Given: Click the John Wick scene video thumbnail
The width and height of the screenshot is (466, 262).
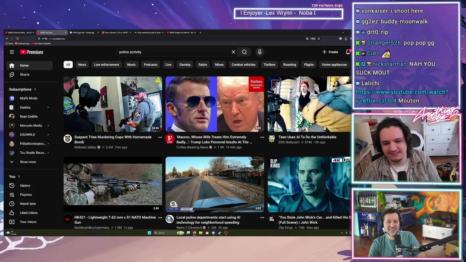Looking at the screenshot, I should (309, 184).
